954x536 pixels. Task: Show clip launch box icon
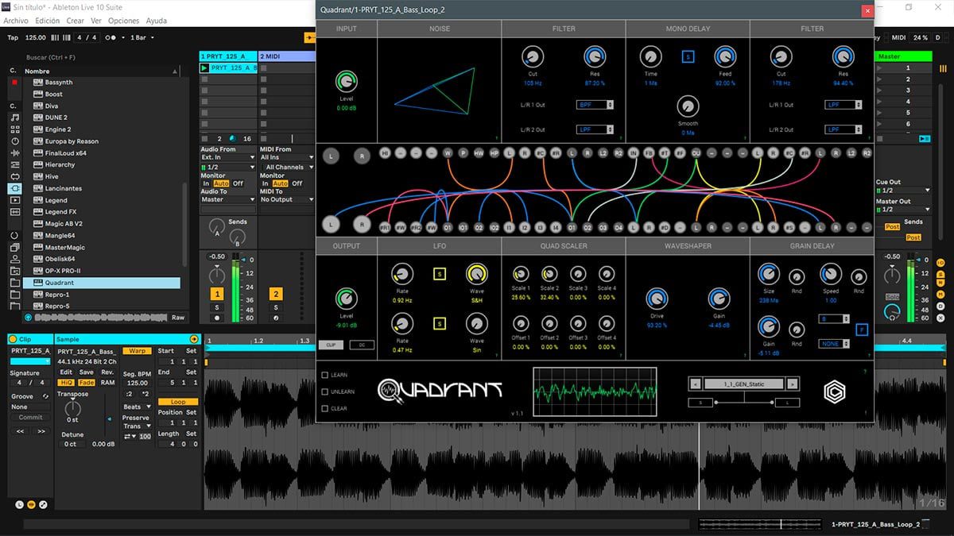(20, 504)
